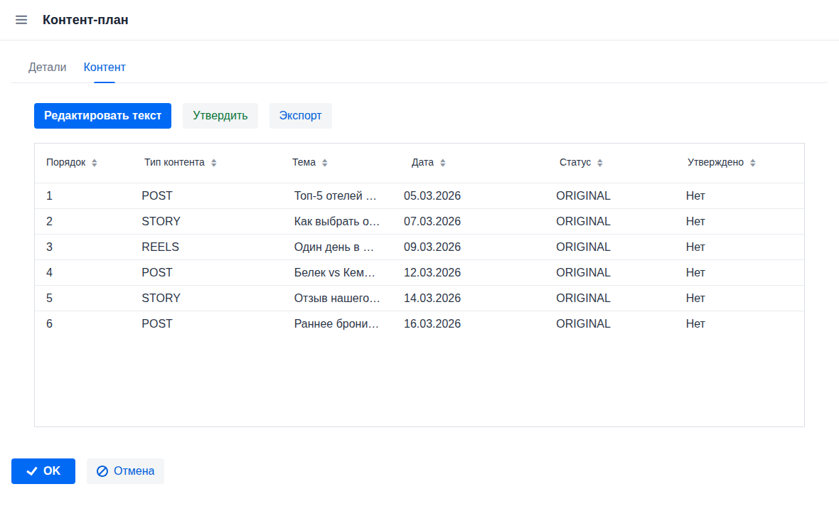Switch to the Детали tab
Viewport: 839px width, 521px height.
coord(47,68)
